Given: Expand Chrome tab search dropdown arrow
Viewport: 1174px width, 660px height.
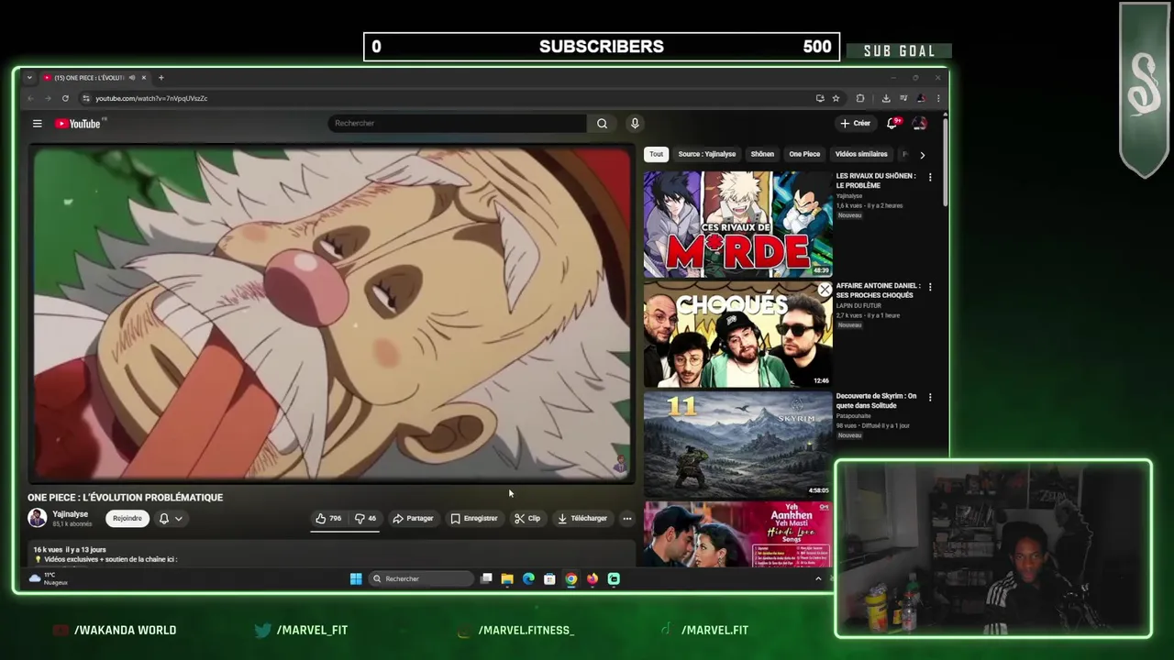Looking at the screenshot, I should pos(29,78).
